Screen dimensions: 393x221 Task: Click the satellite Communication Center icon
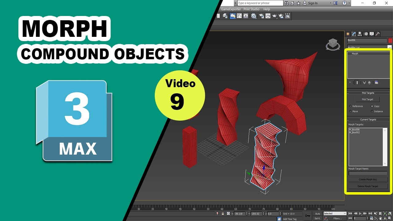tap(292, 3)
